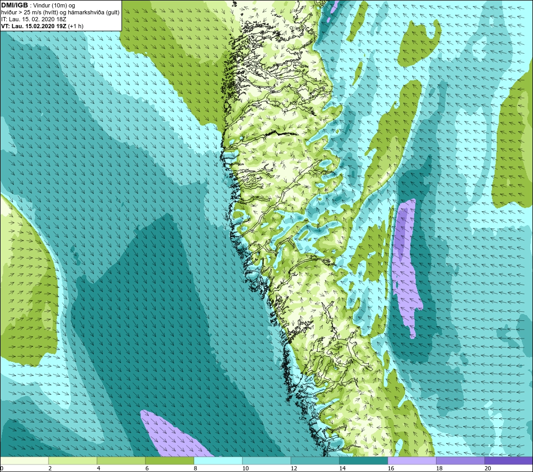The height and width of the screenshot is (472, 533).
Task: Select the '20' legend scale label
Action: (x=488, y=468)
